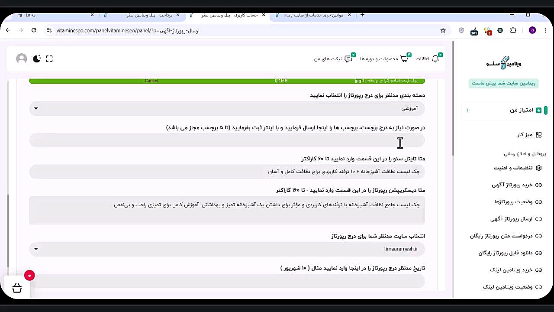Open Chrome three-dot menu
Screen dimensions: 554x312
click(x=545, y=30)
